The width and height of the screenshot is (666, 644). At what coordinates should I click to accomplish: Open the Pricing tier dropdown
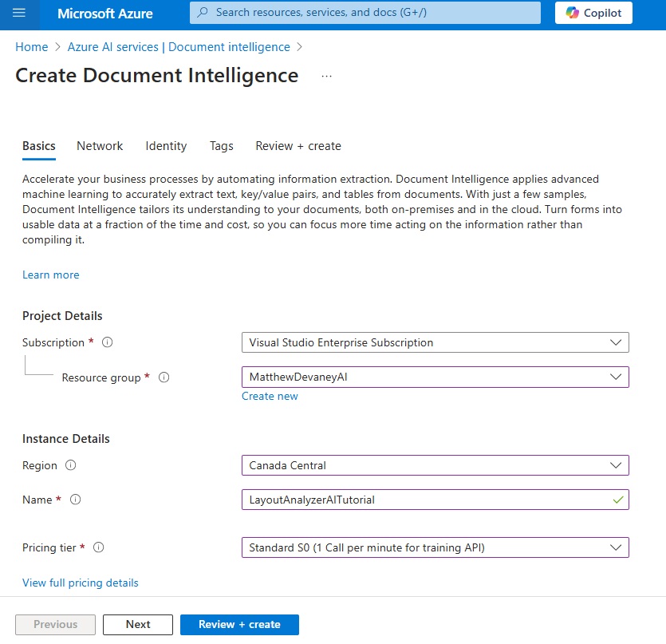click(435, 547)
